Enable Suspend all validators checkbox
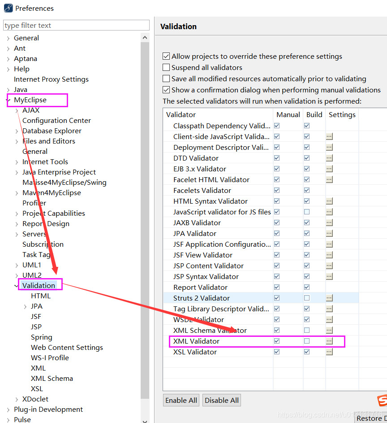387x423 pixels. click(166, 67)
